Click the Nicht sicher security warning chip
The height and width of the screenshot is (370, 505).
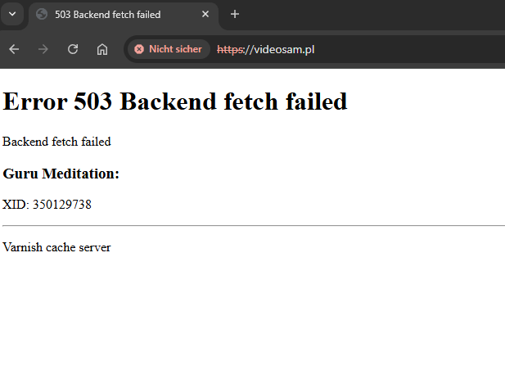pos(168,49)
